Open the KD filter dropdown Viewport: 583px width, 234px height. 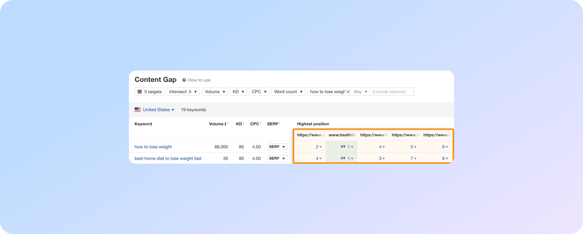238,92
